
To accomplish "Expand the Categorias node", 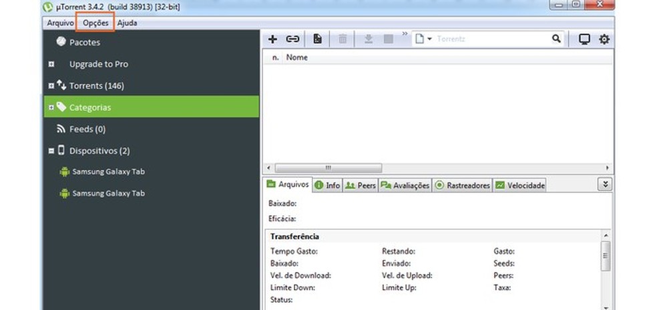I will click(x=51, y=108).
